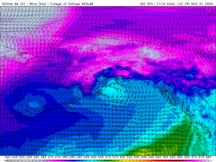
Task: Select the 285 legend label
Action: point(72,157)
